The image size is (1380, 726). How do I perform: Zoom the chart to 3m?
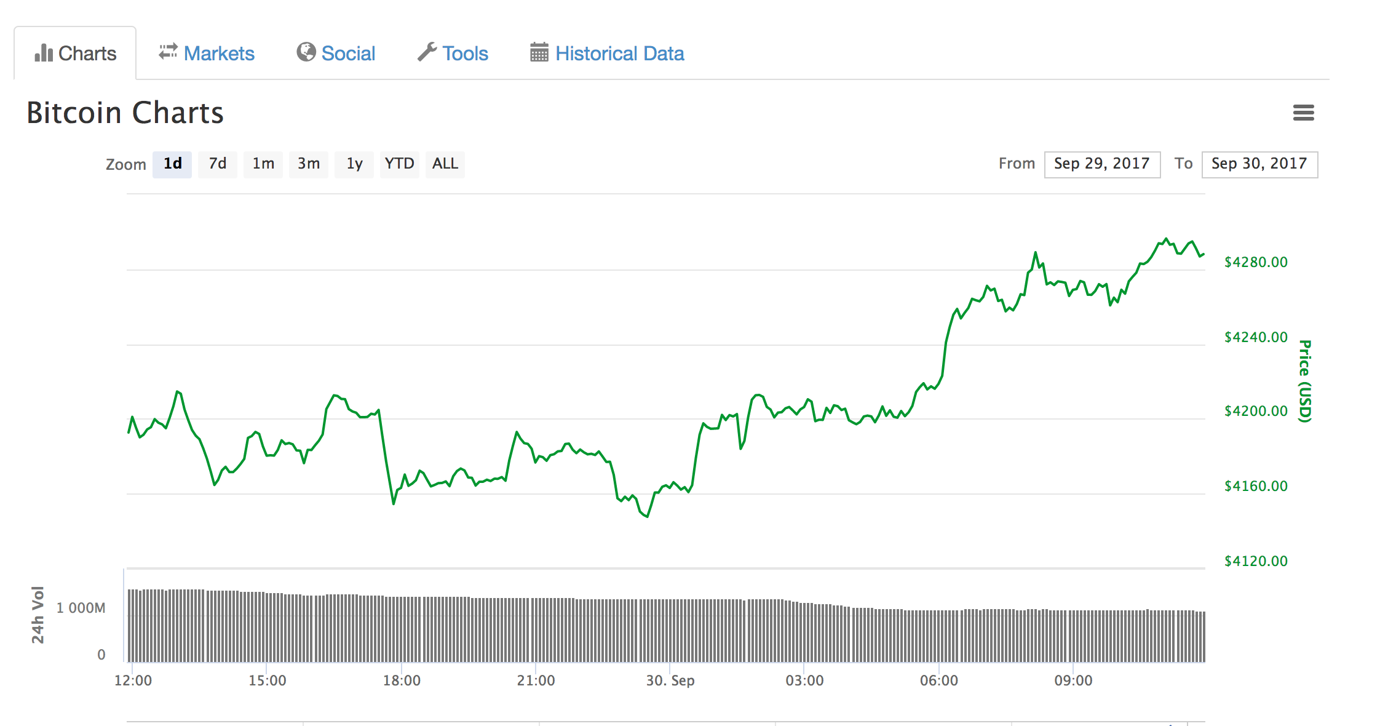click(x=309, y=164)
